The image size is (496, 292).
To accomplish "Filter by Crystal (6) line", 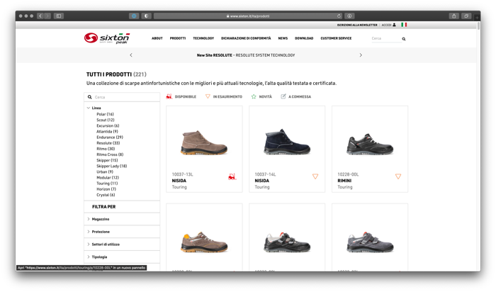I will tap(106, 195).
